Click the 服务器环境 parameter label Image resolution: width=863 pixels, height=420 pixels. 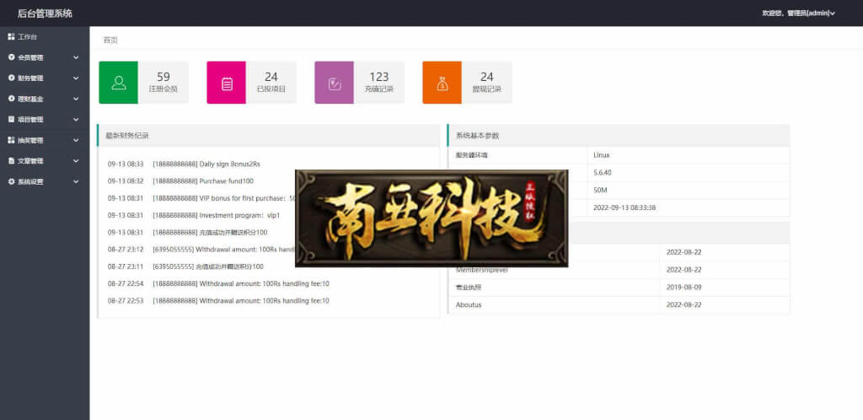(x=472, y=155)
